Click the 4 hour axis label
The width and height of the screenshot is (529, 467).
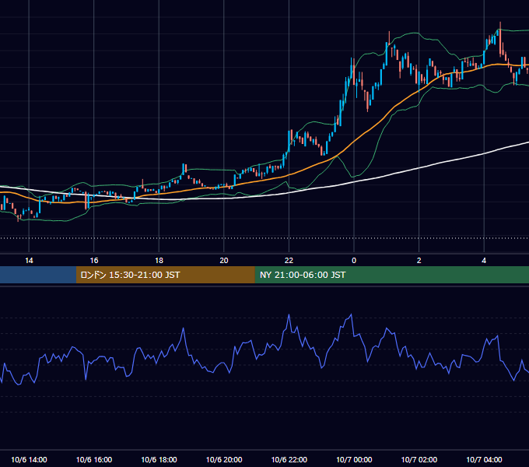click(x=484, y=261)
